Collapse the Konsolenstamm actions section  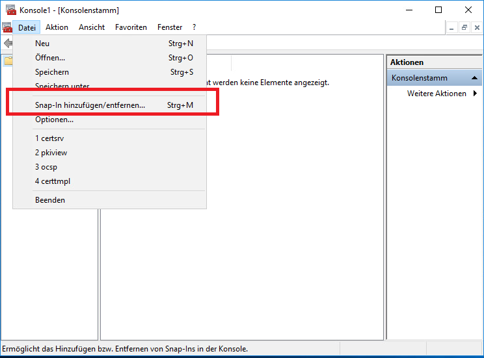(x=476, y=78)
